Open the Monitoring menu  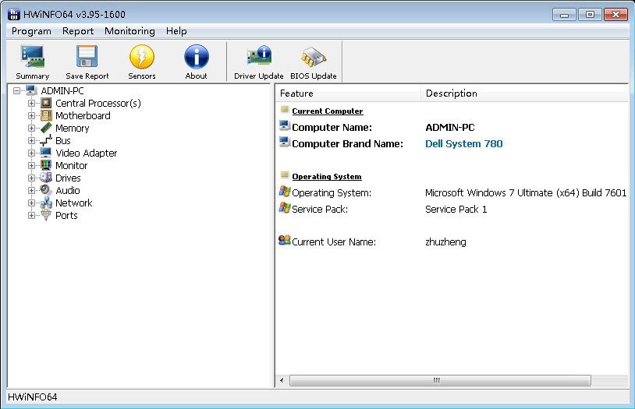[129, 31]
